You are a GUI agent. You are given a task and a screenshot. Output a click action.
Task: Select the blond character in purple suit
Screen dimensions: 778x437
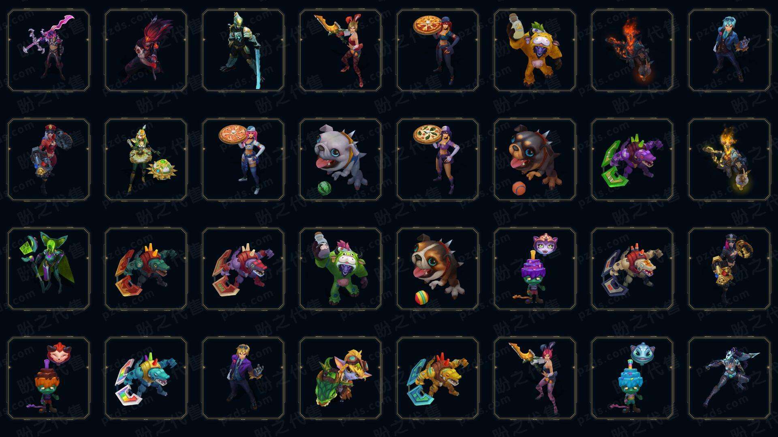click(243, 378)
